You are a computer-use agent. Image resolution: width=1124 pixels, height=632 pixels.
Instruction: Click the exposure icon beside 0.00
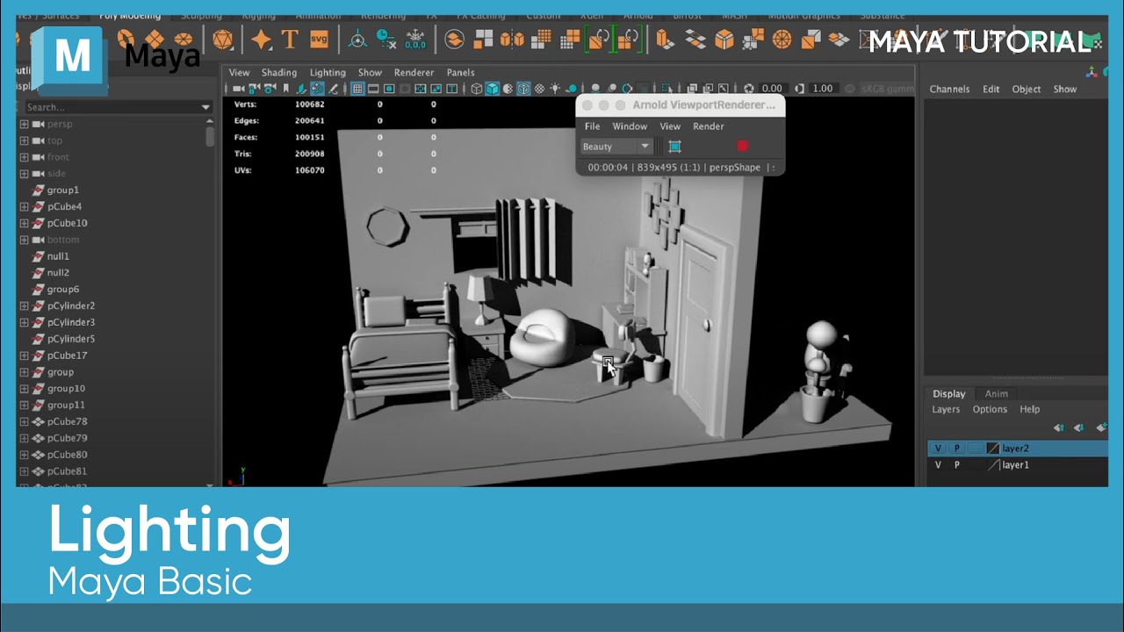pos(749,89)
